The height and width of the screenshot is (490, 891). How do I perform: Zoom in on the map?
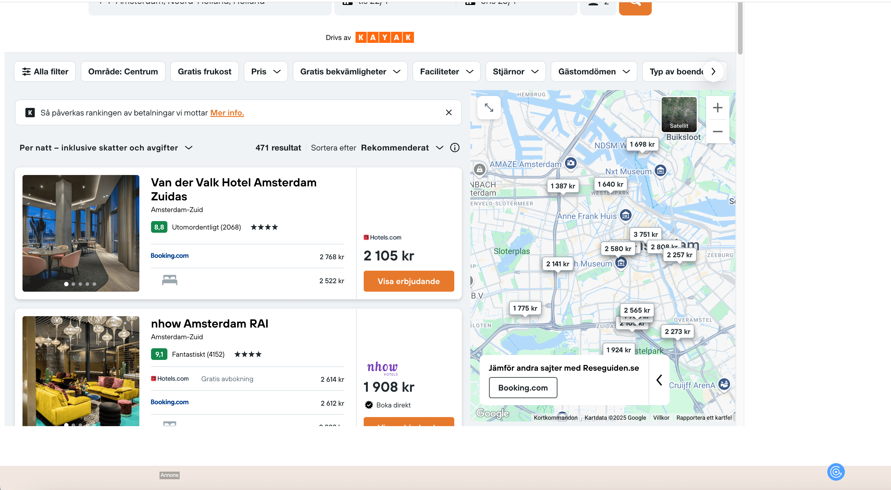pos(717,108)
